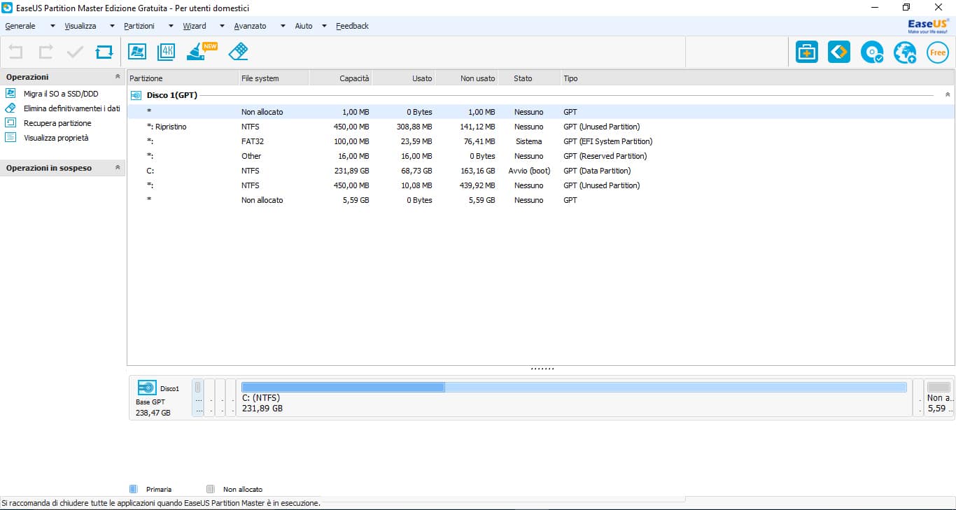The width and height of the screenshot is (956, 510).
Task: Click the blue Primaria legend swatch
Action: [x=133, y=488]
